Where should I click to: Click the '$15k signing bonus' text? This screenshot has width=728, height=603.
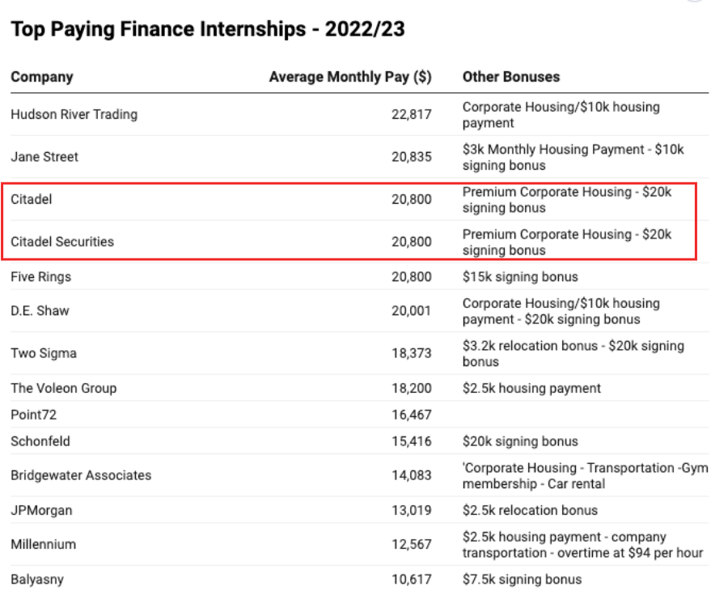520,277
